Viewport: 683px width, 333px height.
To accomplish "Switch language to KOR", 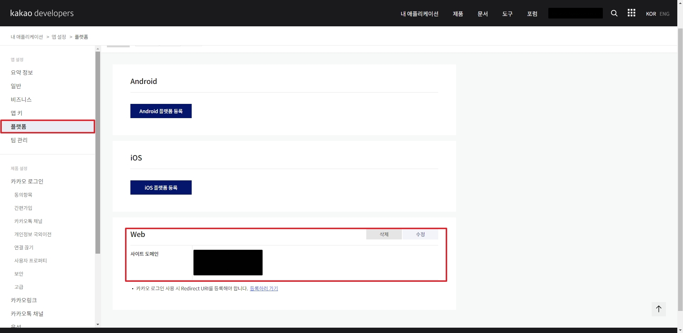I will coord(651,14).
